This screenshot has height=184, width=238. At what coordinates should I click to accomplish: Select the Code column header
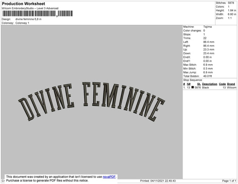pos(222,84)
